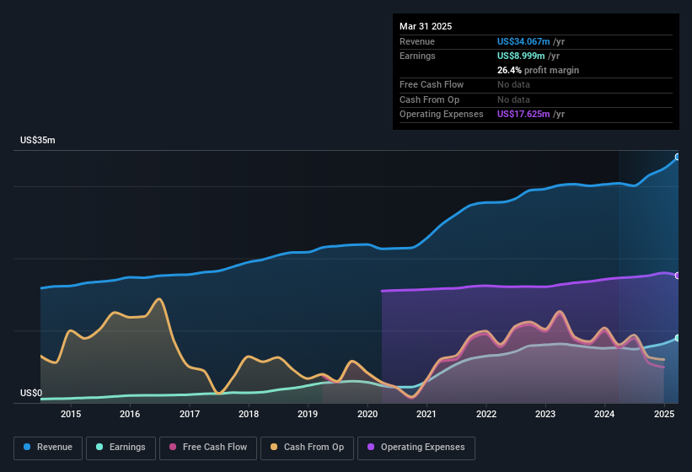This screenshot has height=472, width=692.
Task: Click the 26.4% profit margin text
Action: tap(538, 70)
